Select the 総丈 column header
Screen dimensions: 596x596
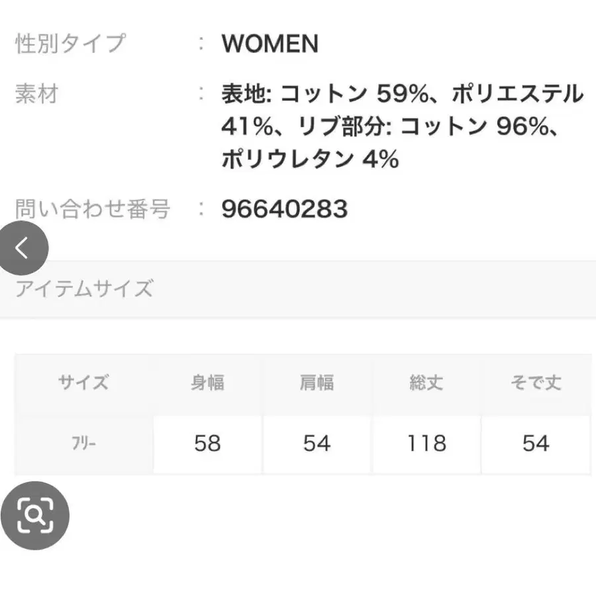(x=427, y=383)
